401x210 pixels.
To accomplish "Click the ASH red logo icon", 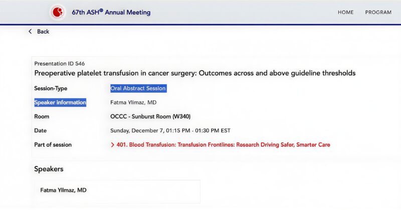I will pyautogui.click(x=58, y=12).
